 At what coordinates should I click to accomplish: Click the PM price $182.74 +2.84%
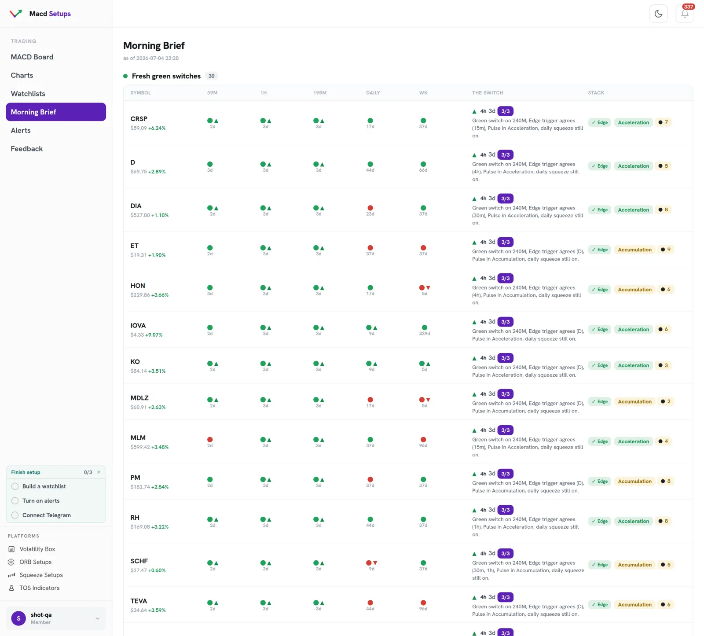coord(150,487)
